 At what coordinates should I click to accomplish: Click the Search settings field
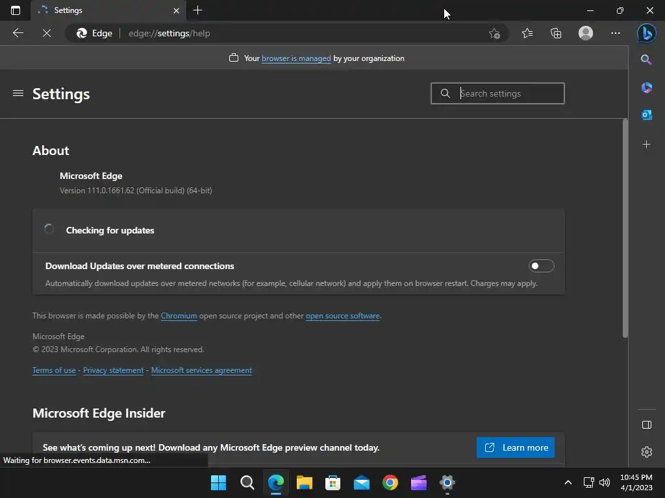pos(497,93)
